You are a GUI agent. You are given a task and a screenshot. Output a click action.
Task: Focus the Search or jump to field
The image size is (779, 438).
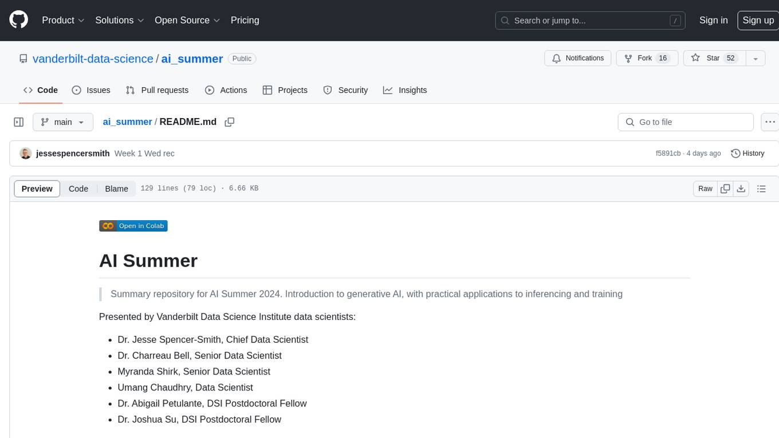[x=591, y=20]
